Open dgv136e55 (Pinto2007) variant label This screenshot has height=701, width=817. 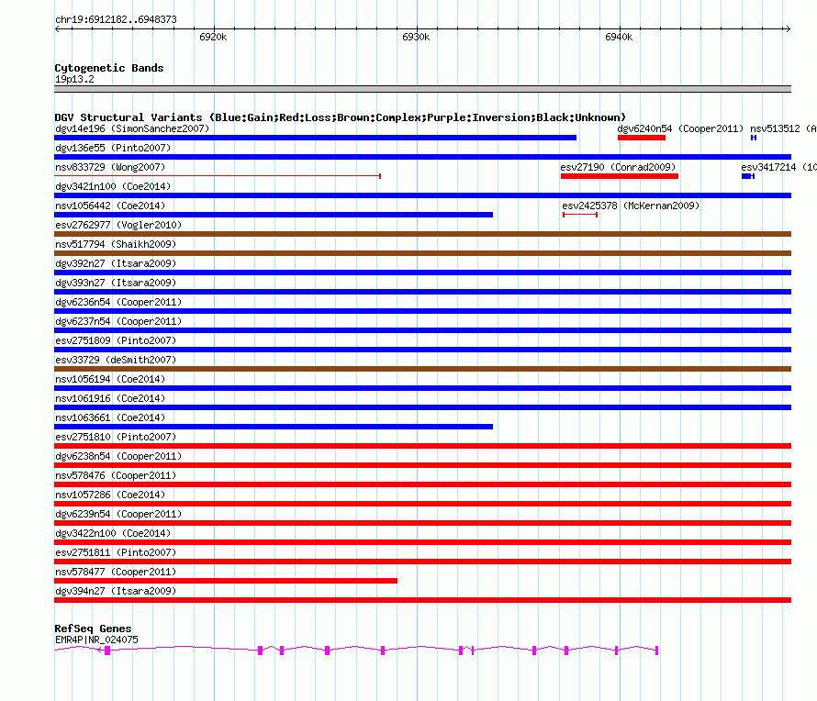(x=113, y=148)
